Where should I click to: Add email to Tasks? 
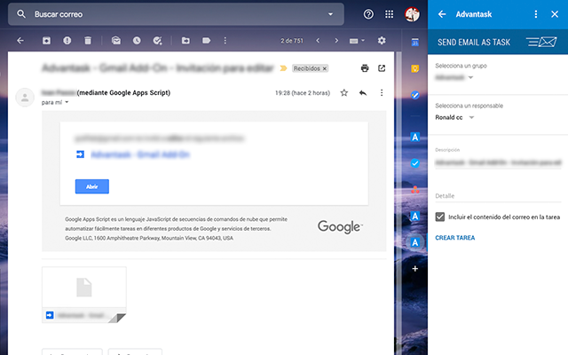click(x=157, y=41)
